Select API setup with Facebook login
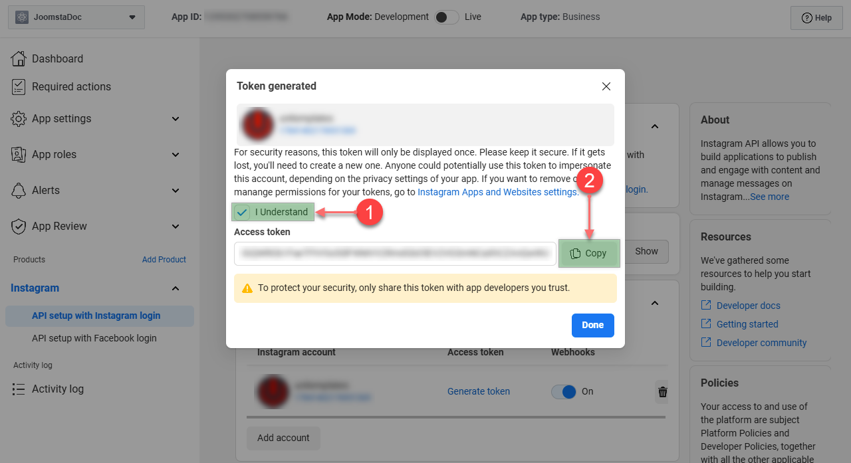Image resolution: width=851 pixels, height=463 pixels. pyautogui.click(x=94, y=338)
